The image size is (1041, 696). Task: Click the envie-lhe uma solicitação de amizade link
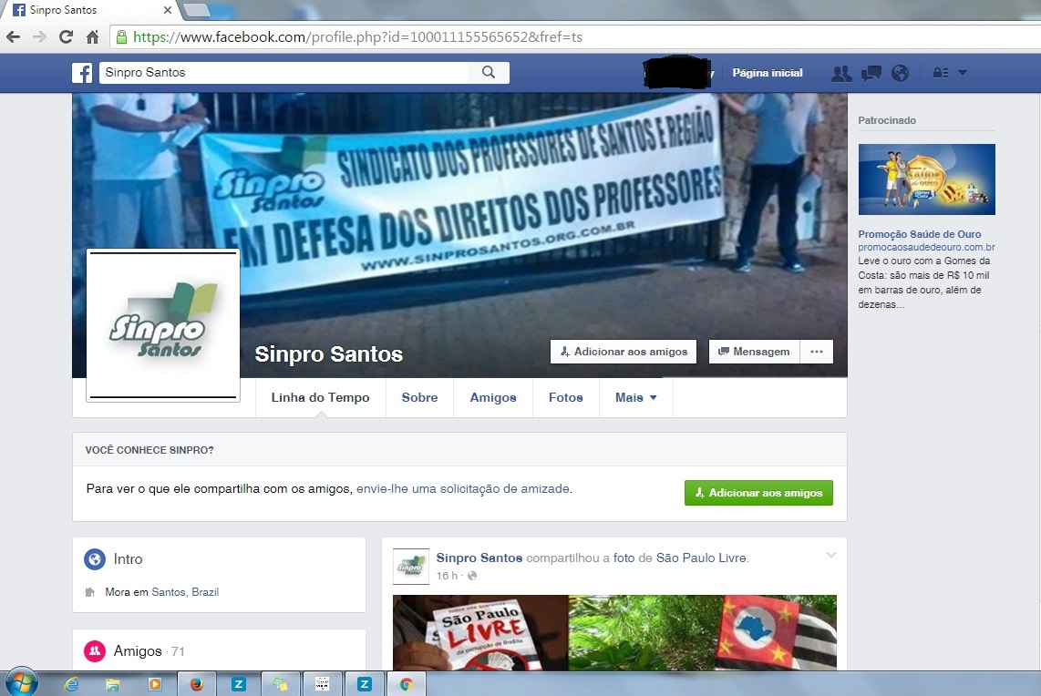point(463,489)
